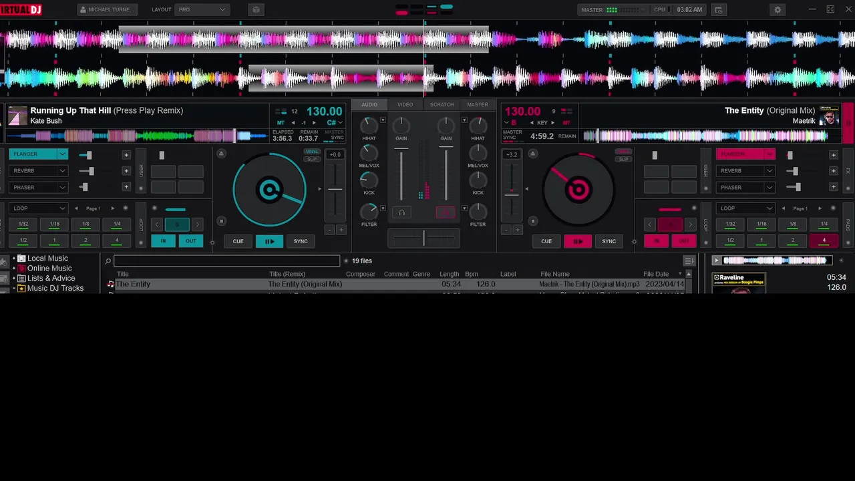Click the right deck SYNC button
The width and height of the screenshot is (855, 481).
point(609,241)
